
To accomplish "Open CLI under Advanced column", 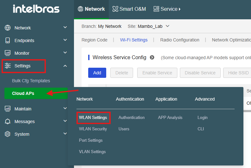I will (200, 129).
